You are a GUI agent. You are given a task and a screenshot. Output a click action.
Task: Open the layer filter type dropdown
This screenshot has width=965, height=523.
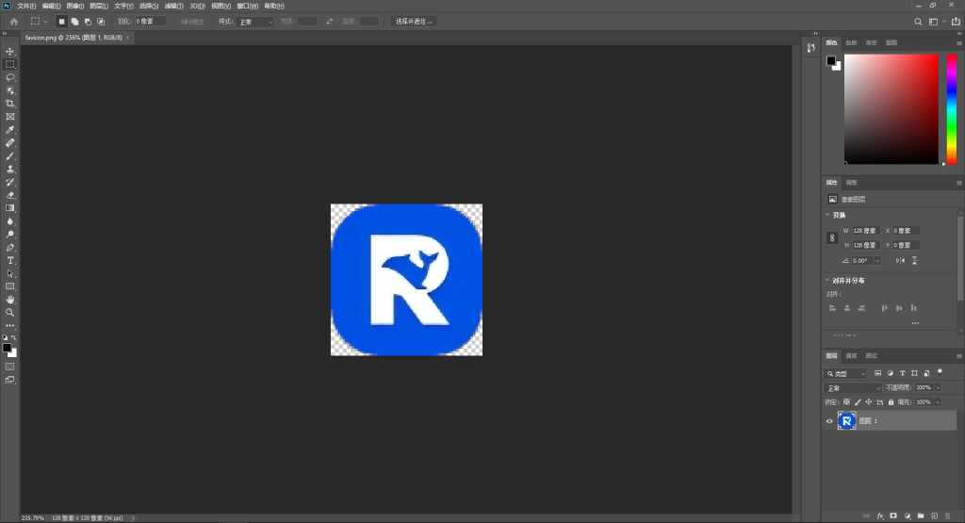click(845, 373)
